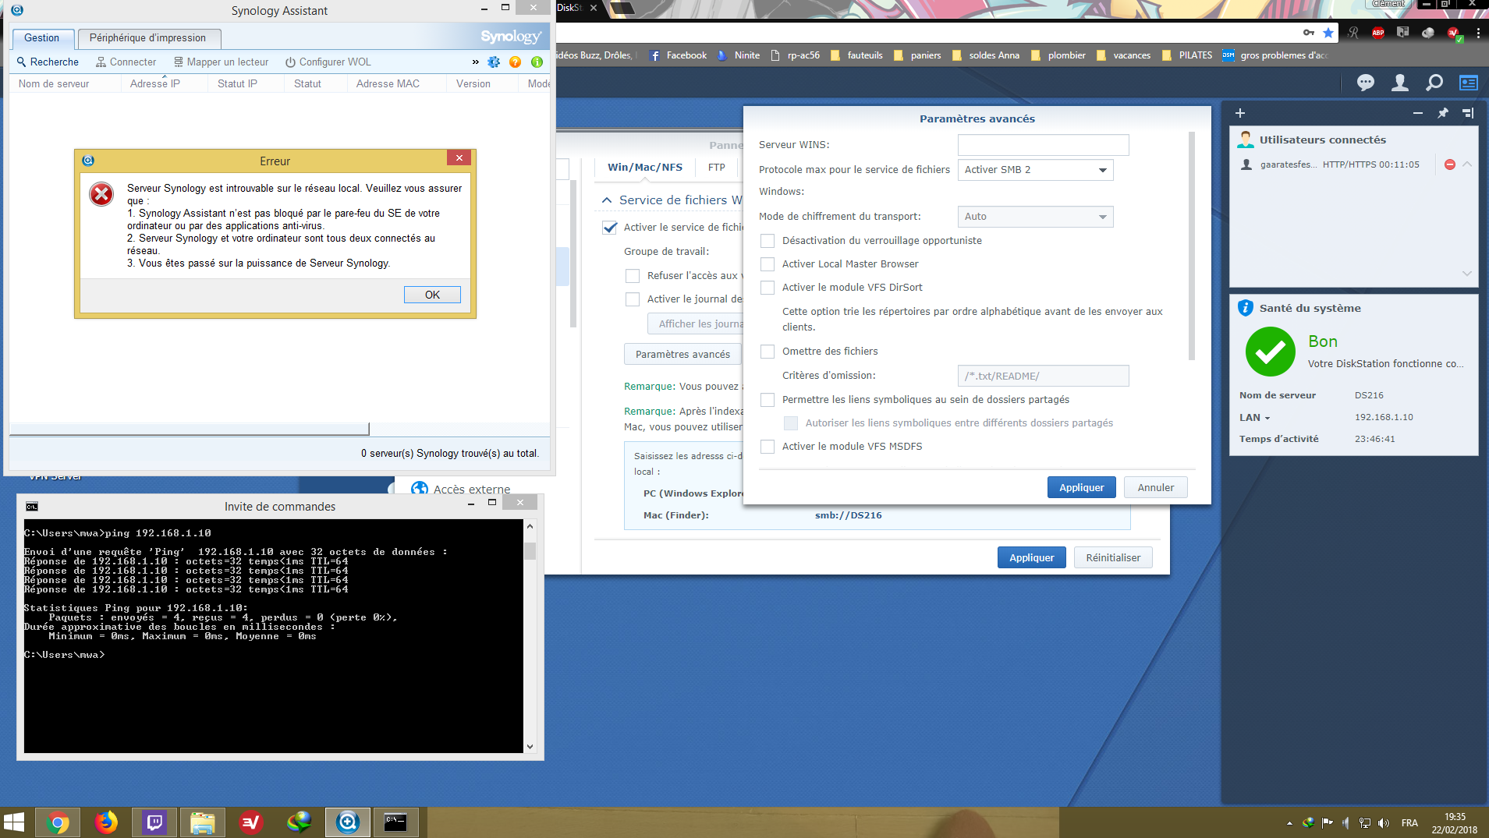Open DSM notifications chat bubble icon

pos(1366,83)
